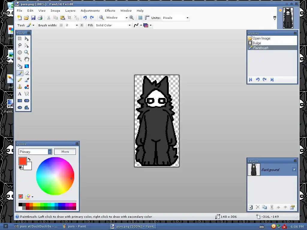Open the File menu

pyautogui.click(x=19, y=10)
